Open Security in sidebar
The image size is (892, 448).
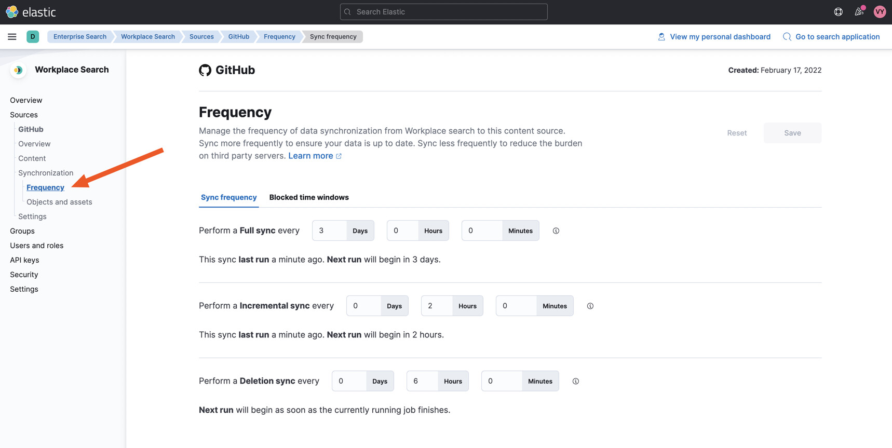click(x=24, y=275)
